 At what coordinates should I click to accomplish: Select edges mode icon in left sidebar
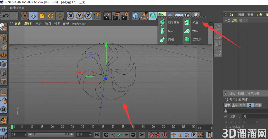(x=4, y=73)
